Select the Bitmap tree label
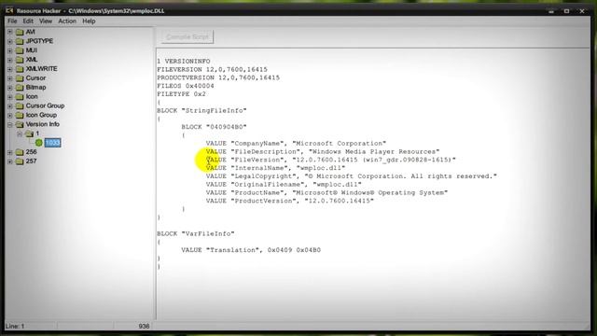This screenshot has height=336, width=597. [x=35, y=88]
